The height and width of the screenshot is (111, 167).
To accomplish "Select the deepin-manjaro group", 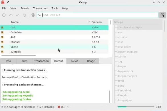I will pyautogui.click(x=127, y=76).
